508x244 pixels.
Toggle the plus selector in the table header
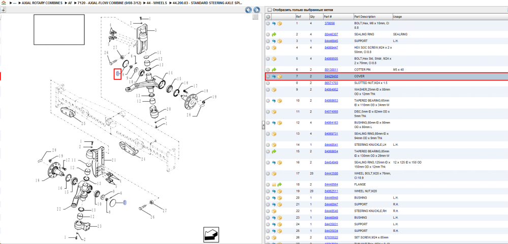point(268,17)
